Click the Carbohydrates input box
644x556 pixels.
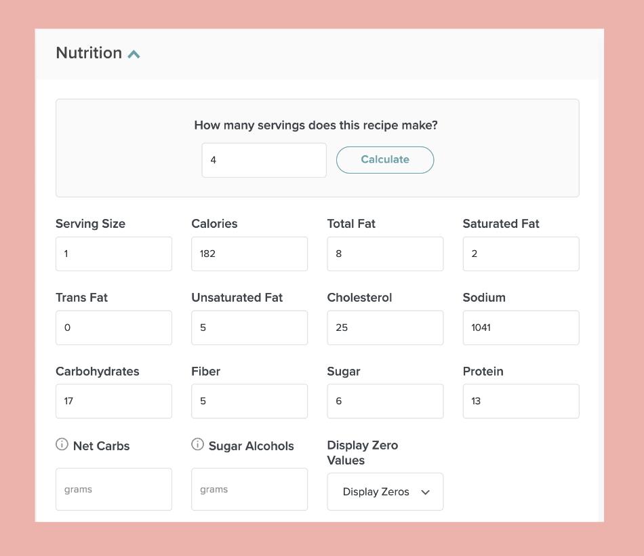[114, 401]
